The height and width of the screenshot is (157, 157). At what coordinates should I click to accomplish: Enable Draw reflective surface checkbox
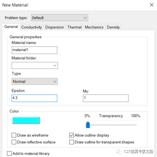(x=14, y=142)
